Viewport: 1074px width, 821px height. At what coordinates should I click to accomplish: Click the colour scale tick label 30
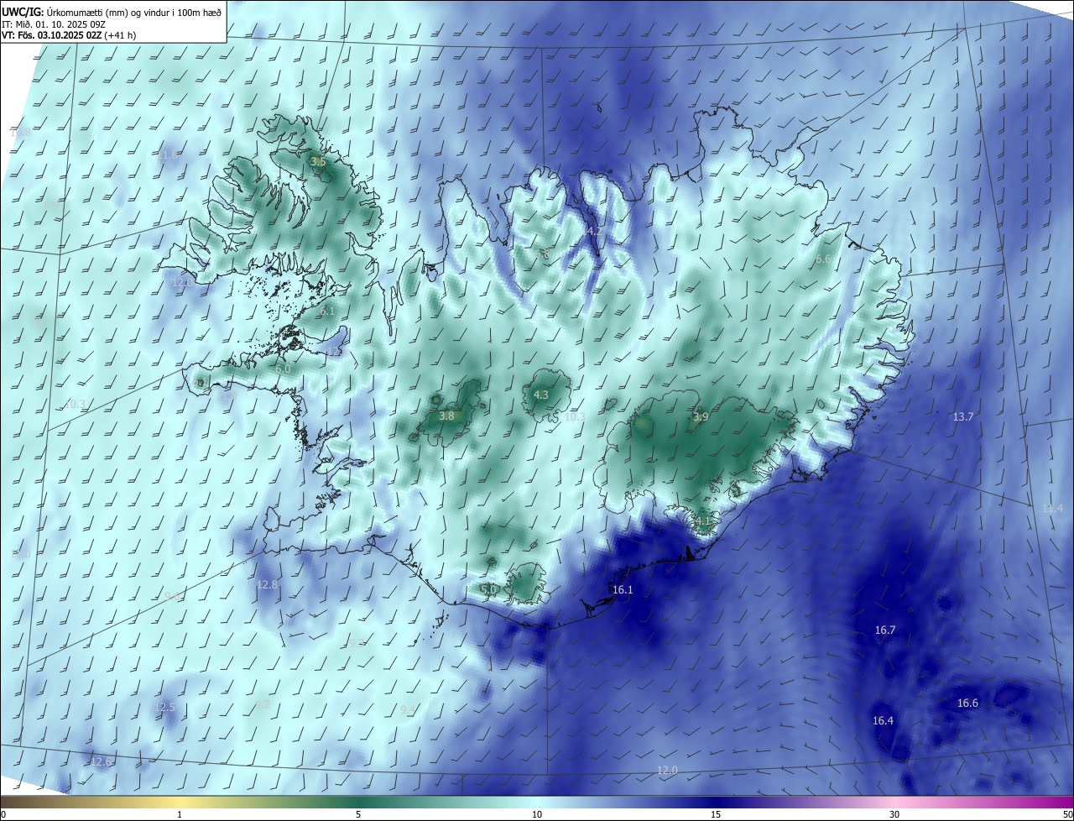click(x=894, y=815)
